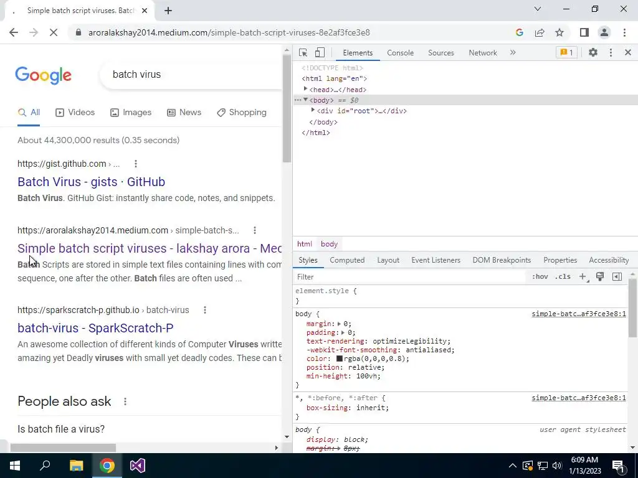The image size is (638, 478).
Task: Expand the head element node
Action: tap(305, 89)
